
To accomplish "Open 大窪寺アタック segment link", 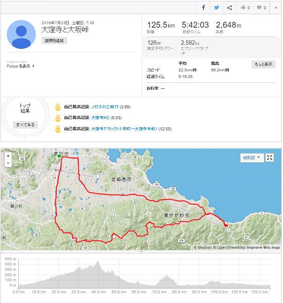I will (124, 129).
